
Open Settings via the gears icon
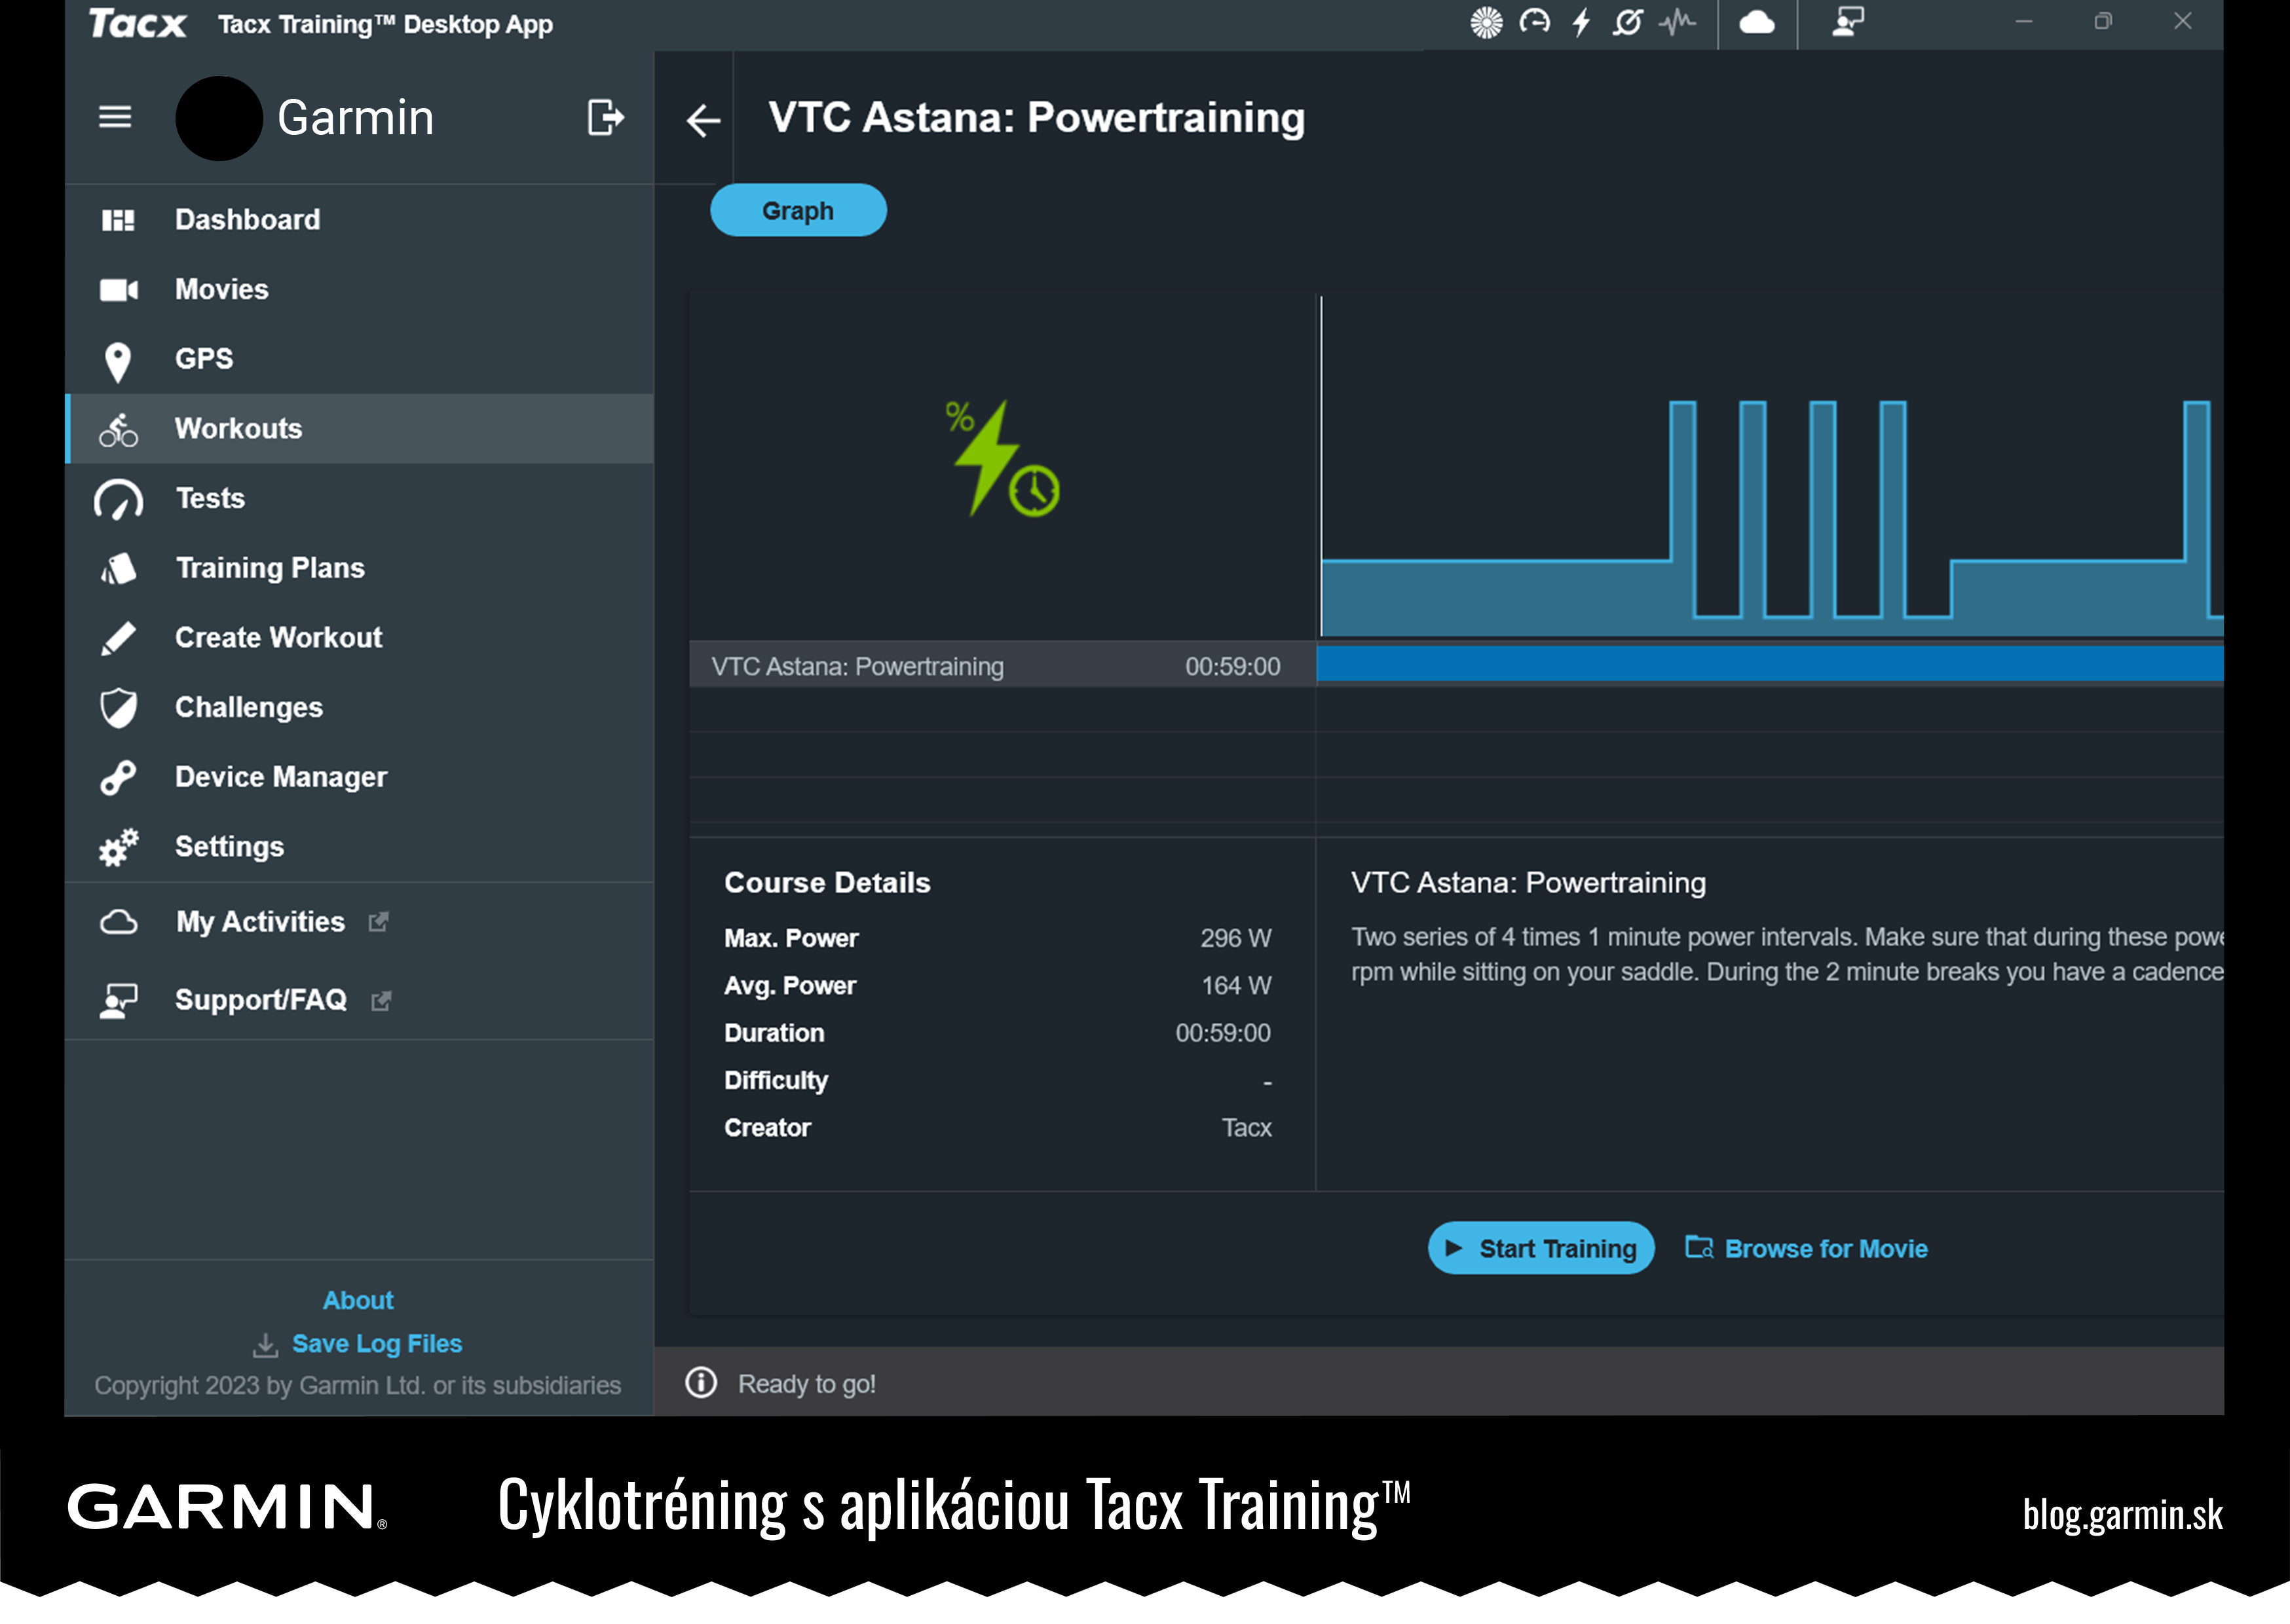click(119, 847)
